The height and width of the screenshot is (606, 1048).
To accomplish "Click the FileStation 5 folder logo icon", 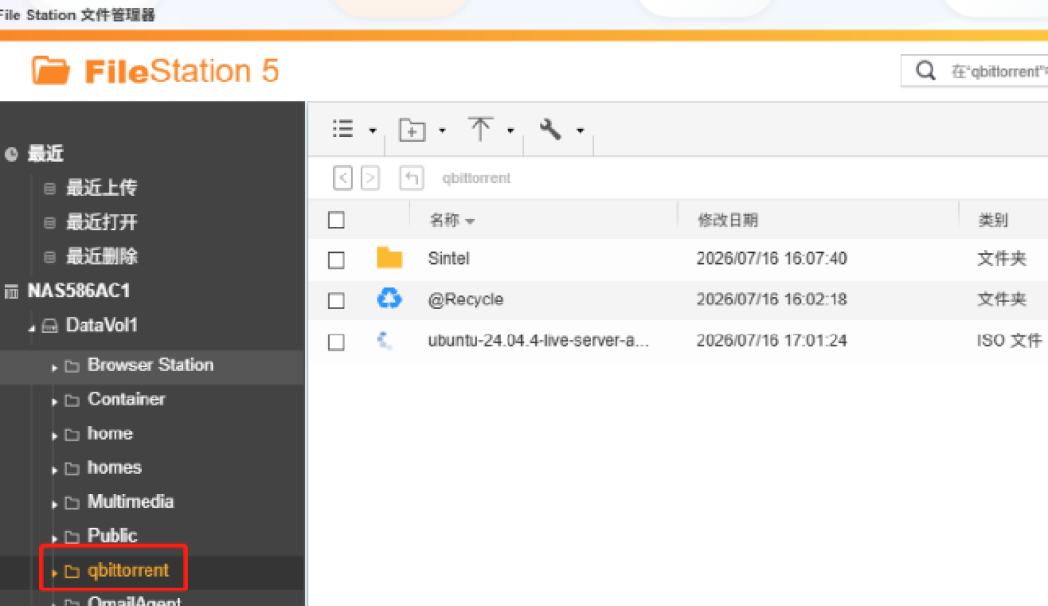I will [50, 71].
